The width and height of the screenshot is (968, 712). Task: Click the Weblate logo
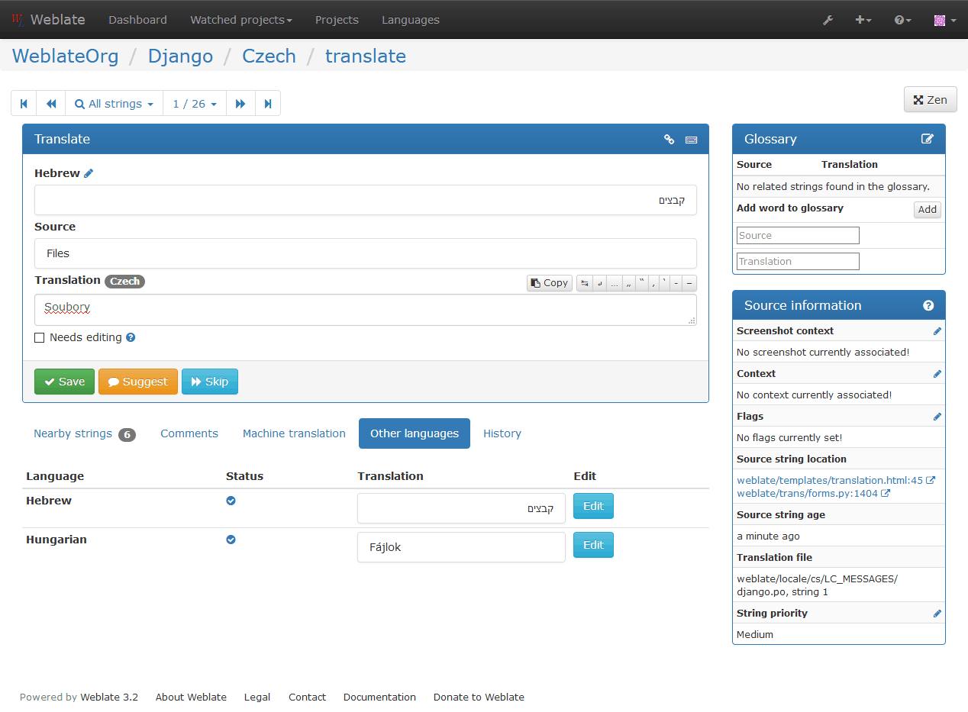[x=48, y=20]
